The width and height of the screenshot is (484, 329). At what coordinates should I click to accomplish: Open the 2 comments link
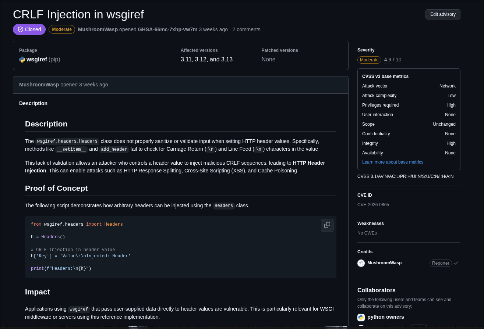pos(246,29)
